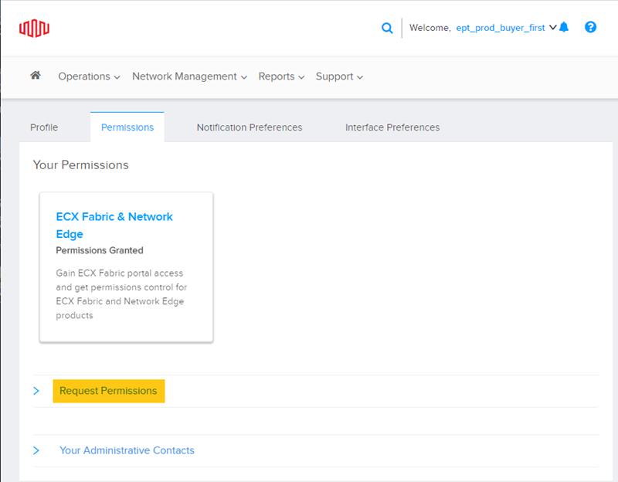Open the Operations menu
The height and width of the screenshot is (482, 618).
pyautogui.click(x=89, y=76)
